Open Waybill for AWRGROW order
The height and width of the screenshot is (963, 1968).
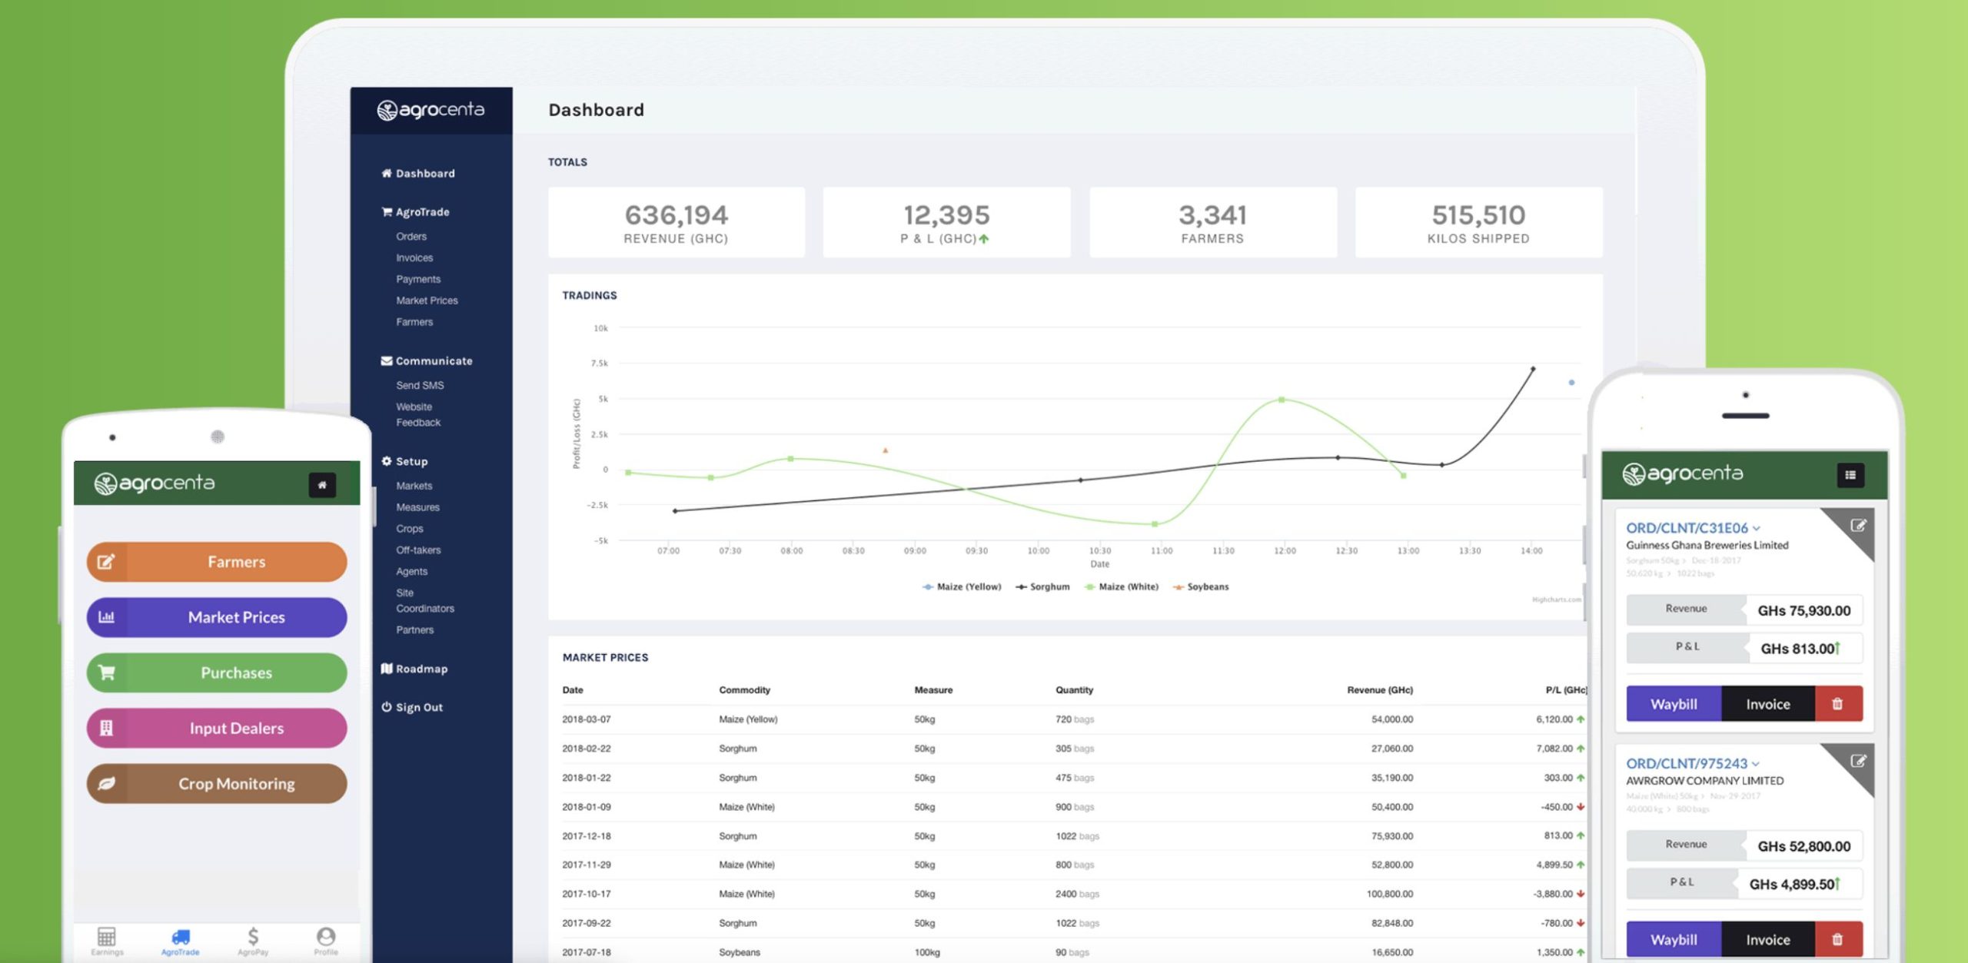point(1674,939)
